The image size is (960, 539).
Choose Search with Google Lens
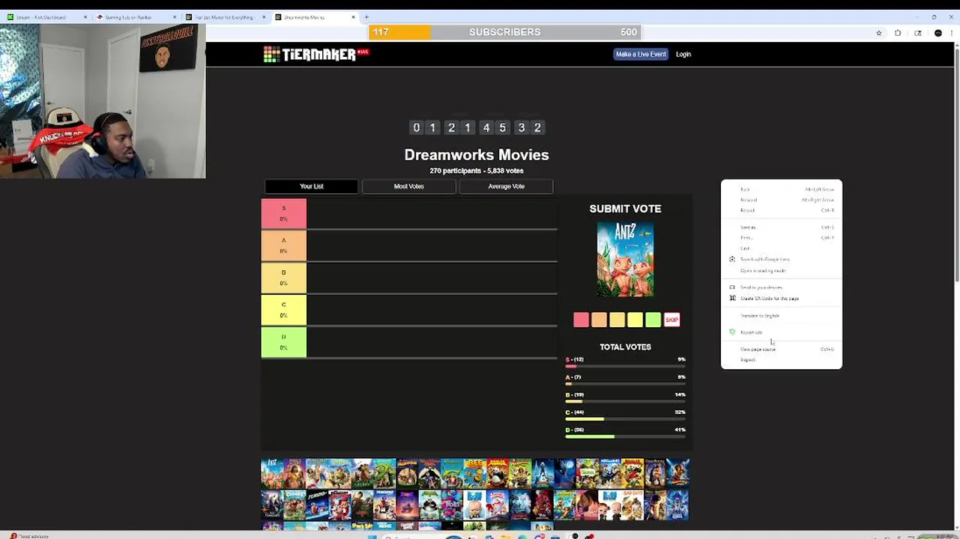(782, 259)
